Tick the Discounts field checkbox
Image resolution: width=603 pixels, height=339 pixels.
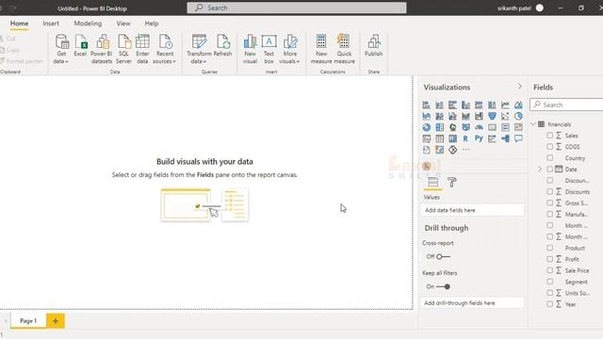point(550,191)
